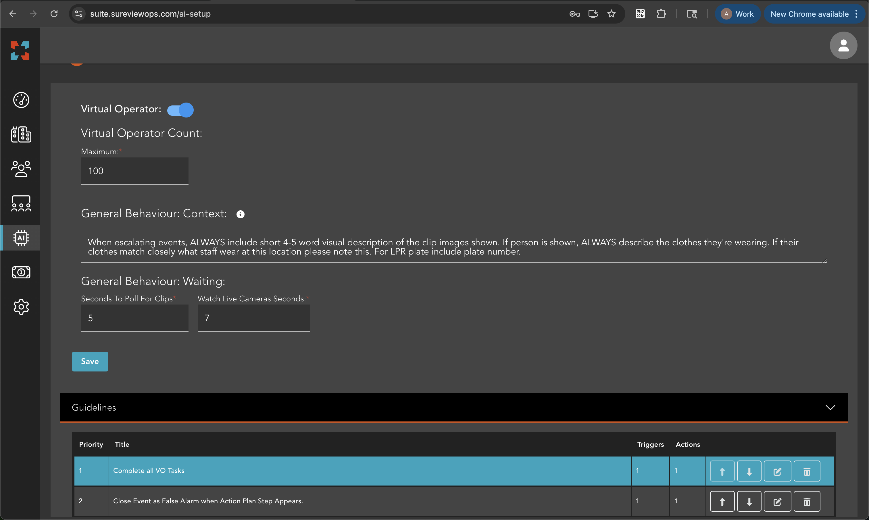Open the users group section in sidebar
Viewport: 869px width, 520px height.
pos(21,169)
